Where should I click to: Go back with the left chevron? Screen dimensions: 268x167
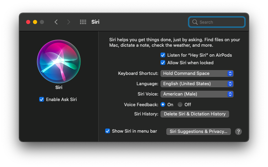pos(56,22)
